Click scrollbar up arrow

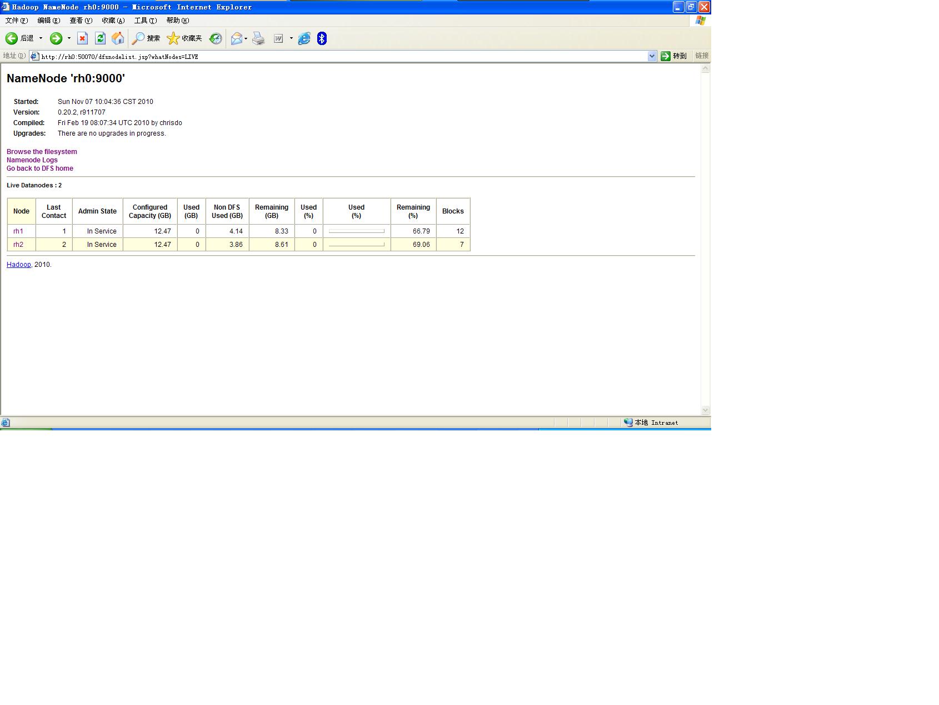tap(706, 68)
